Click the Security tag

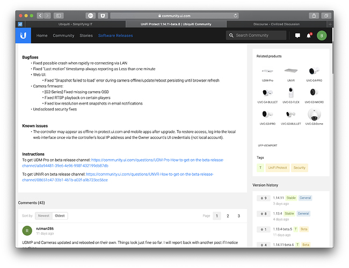point(300,168)
